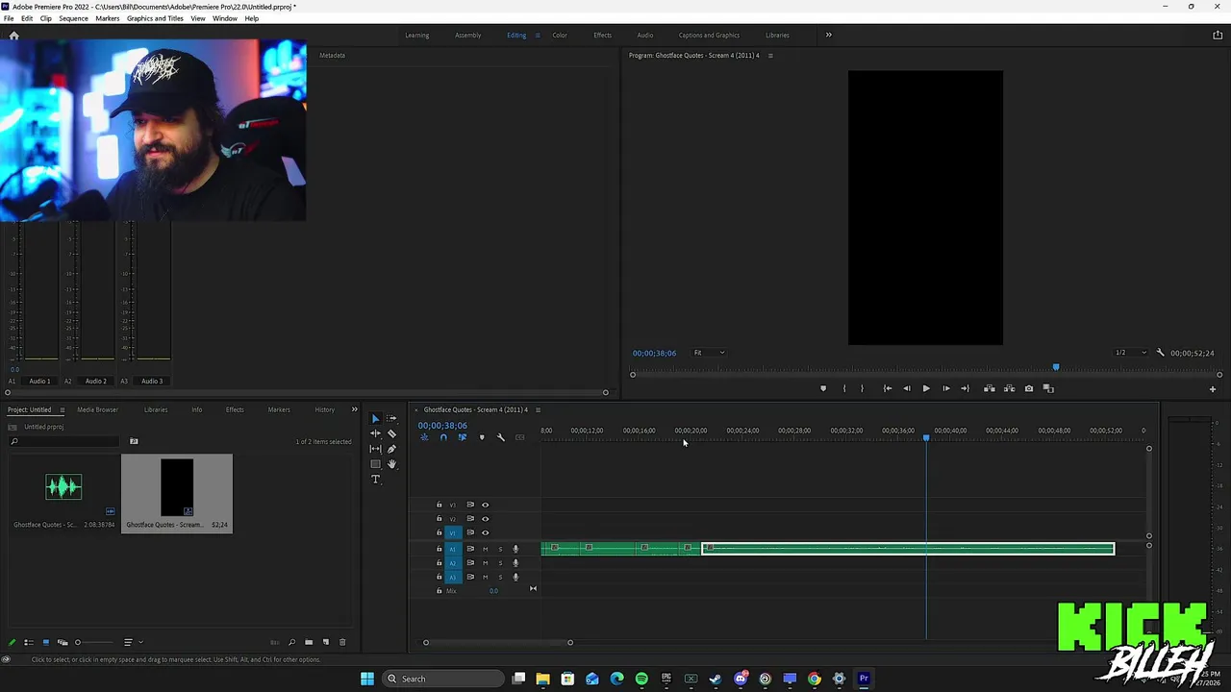Open Editing workspace menu icon

(x=537, y=36)
